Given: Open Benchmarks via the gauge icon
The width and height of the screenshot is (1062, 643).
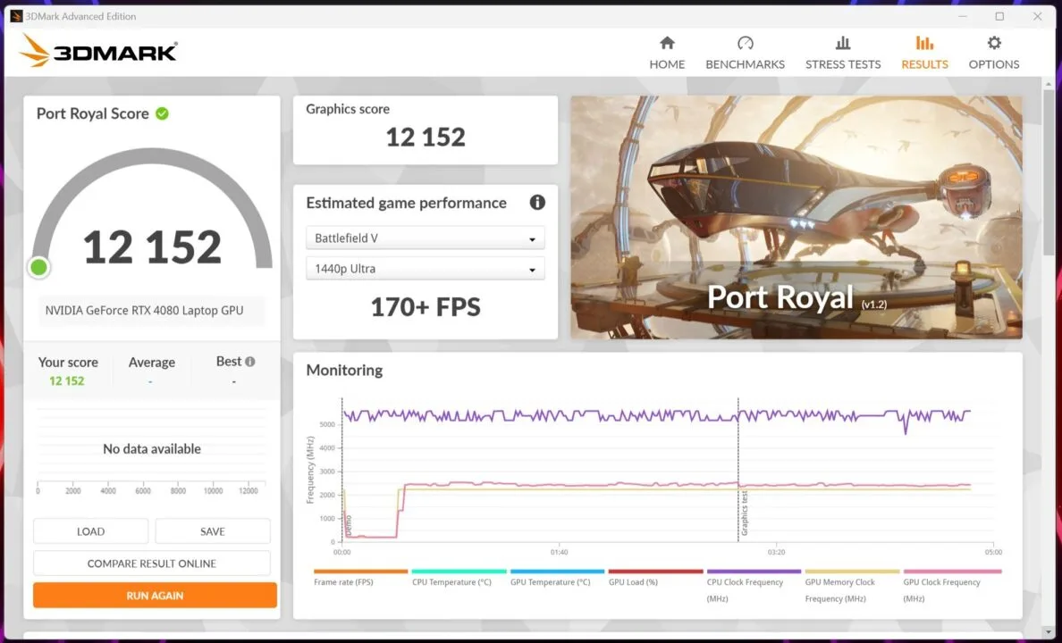Looking at the screenshot, I should pyautogui.click(x=745, y=44).
